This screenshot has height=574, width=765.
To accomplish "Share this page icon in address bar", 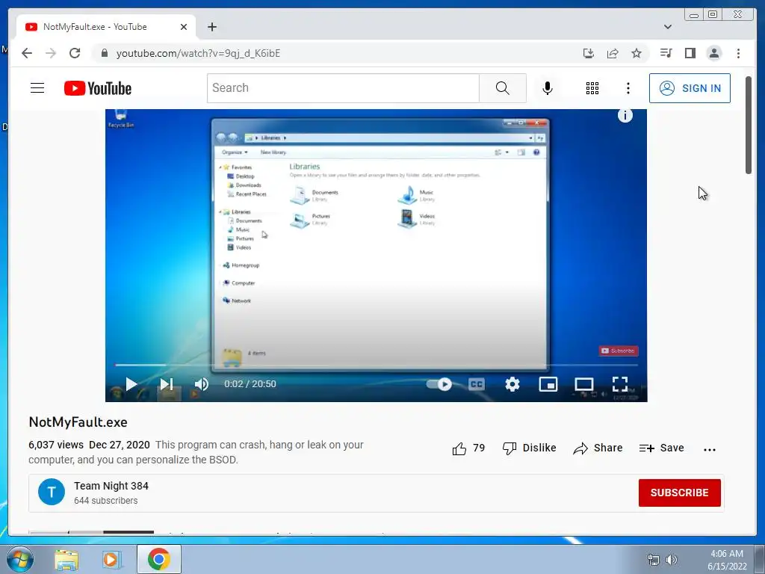I will click(x=613, y=53).
